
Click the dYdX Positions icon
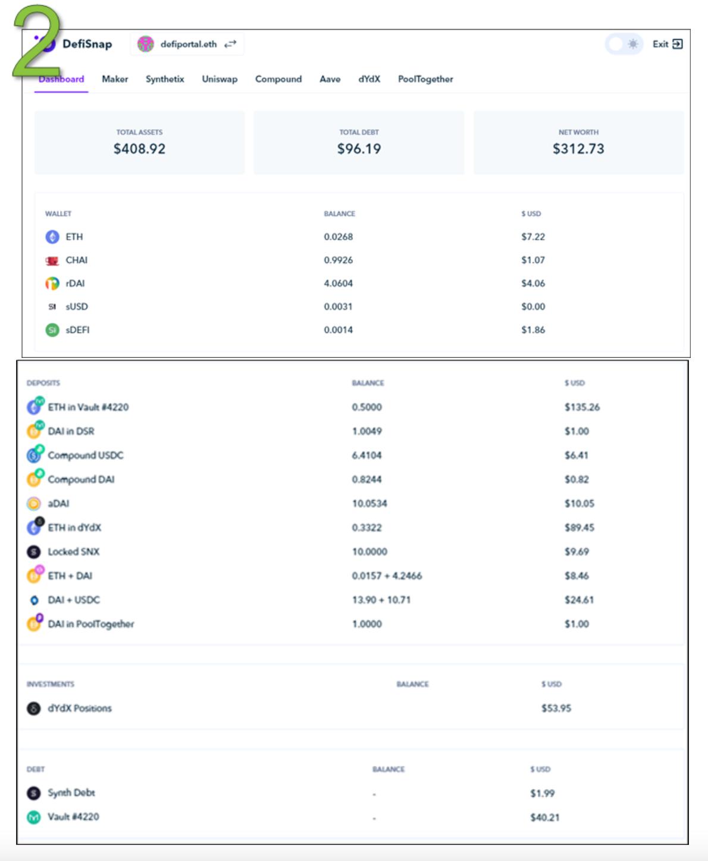pyautogui.click(x=34, y=708)
